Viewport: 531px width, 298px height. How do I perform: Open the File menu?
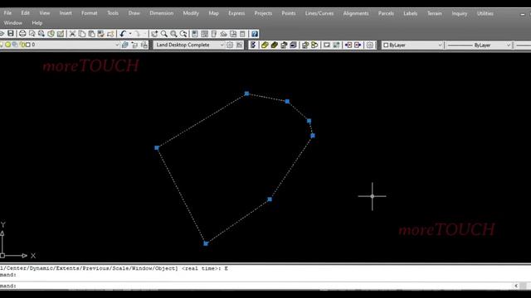[7, 13]
